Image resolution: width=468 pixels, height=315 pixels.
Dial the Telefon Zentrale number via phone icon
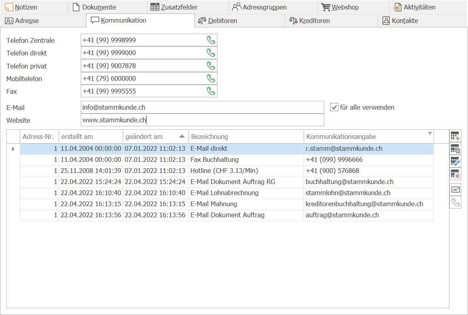211,40
